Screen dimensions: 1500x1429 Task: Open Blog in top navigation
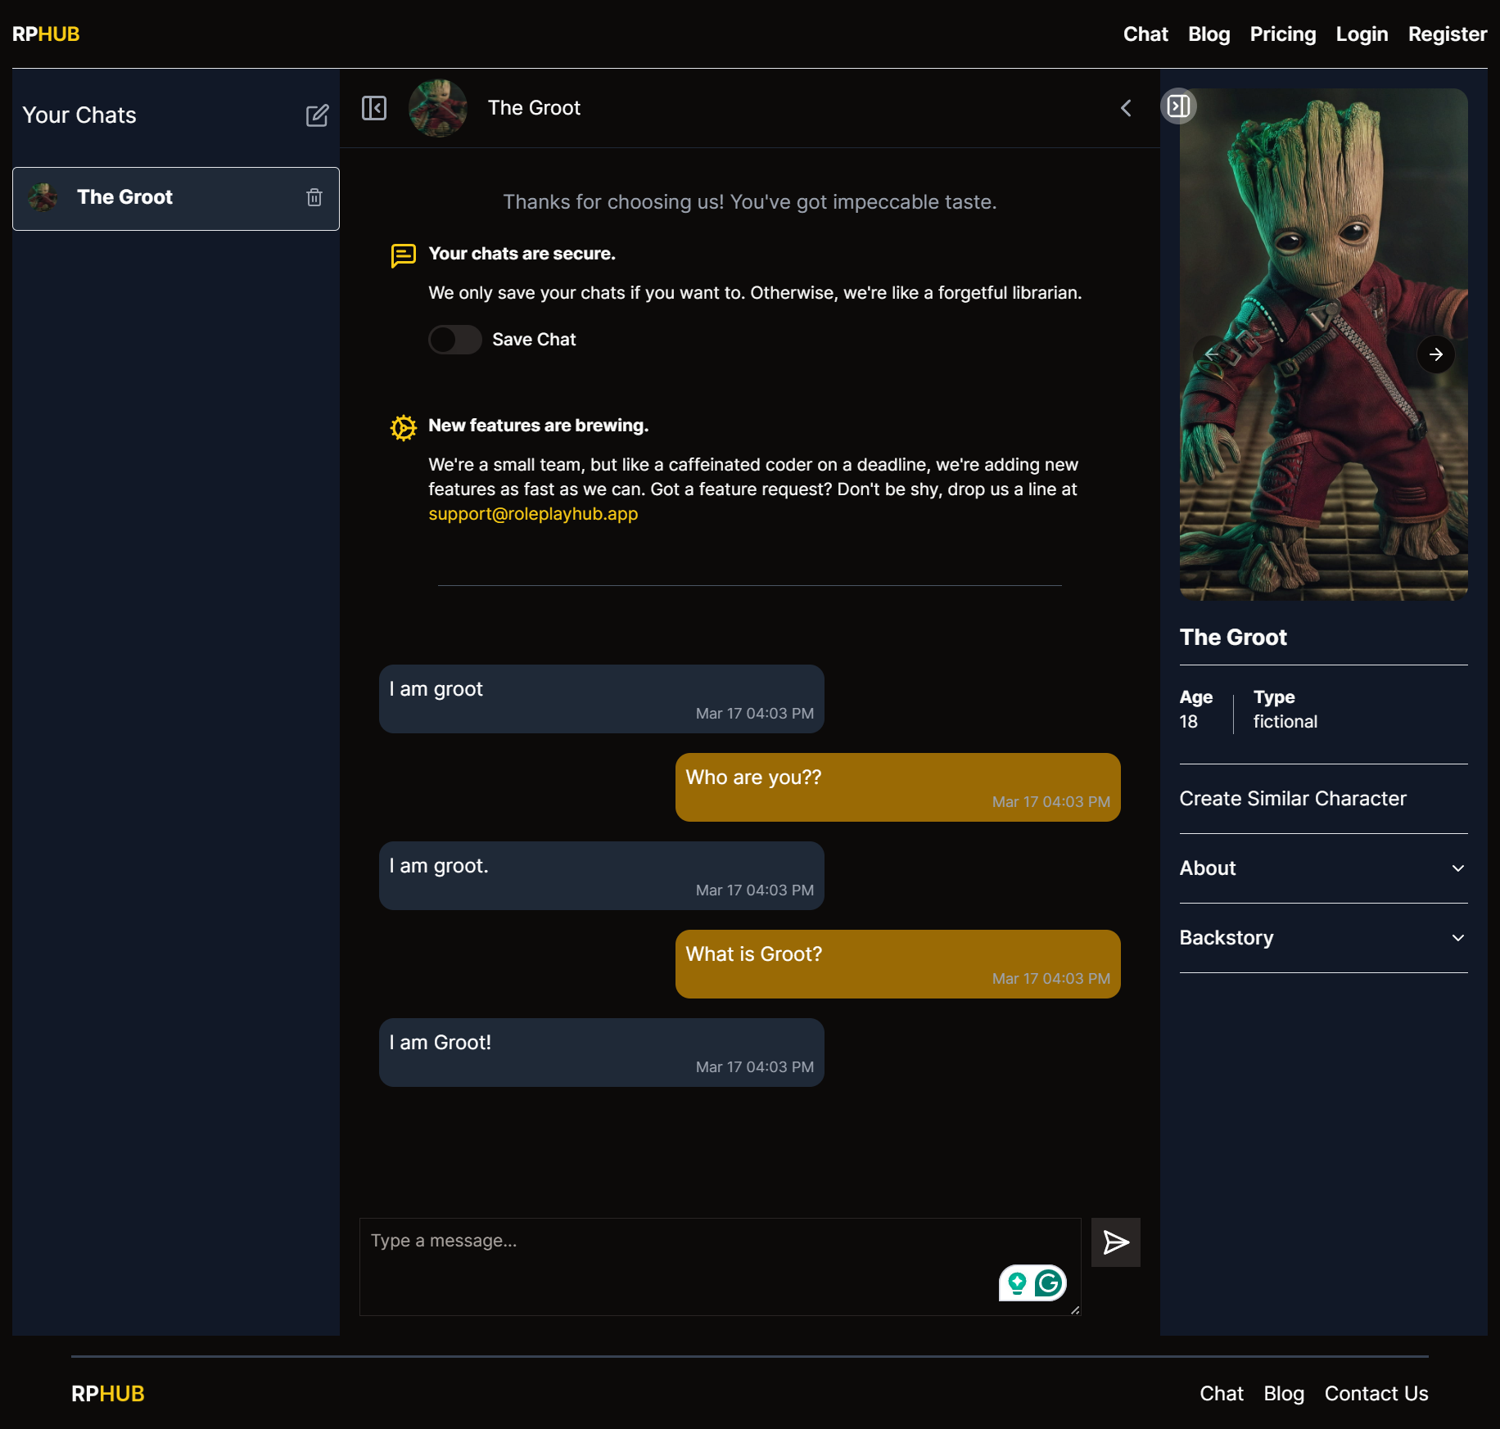tap(1209, 34)
